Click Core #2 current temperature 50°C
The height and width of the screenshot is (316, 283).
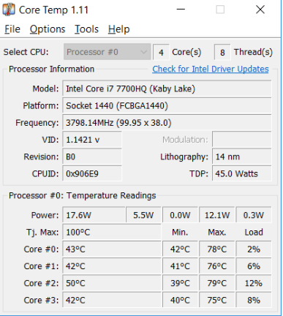coord(112,283)
